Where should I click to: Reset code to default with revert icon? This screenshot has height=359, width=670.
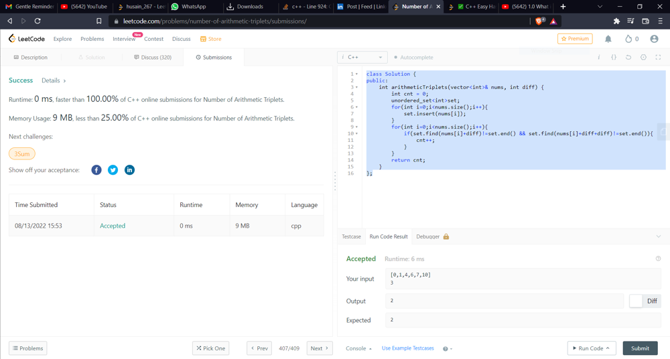(x=628, y=58)
